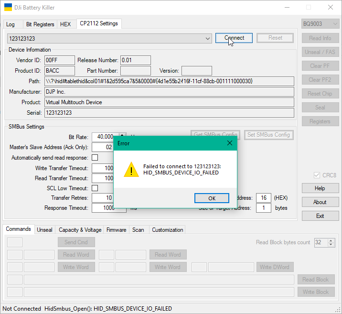Click the Vendor ID field 00FF
This screenshot has height=314, width=342.
[60, 60]
